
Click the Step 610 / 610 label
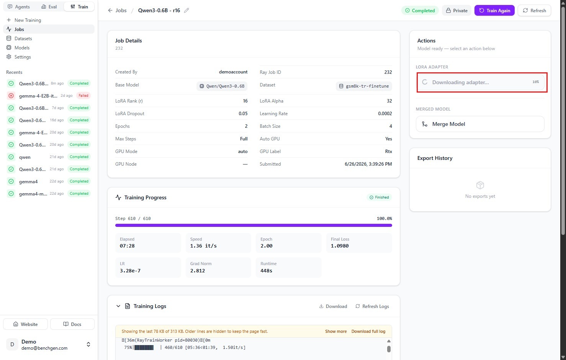[133, 218]
